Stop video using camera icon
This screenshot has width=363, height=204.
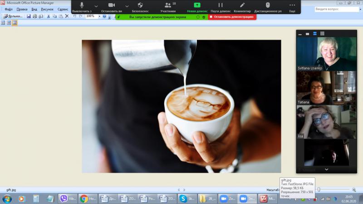(x=111, y=7)
